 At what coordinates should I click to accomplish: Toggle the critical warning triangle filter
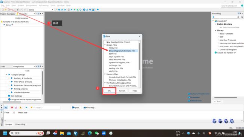tap(16, 107)
